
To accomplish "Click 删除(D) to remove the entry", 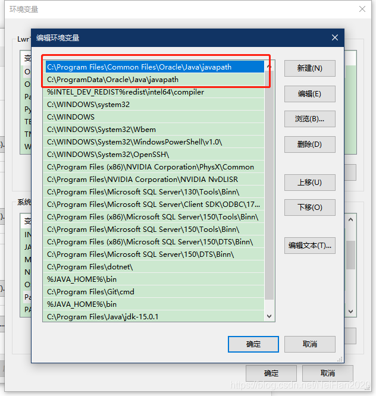I will click(310, 144).
